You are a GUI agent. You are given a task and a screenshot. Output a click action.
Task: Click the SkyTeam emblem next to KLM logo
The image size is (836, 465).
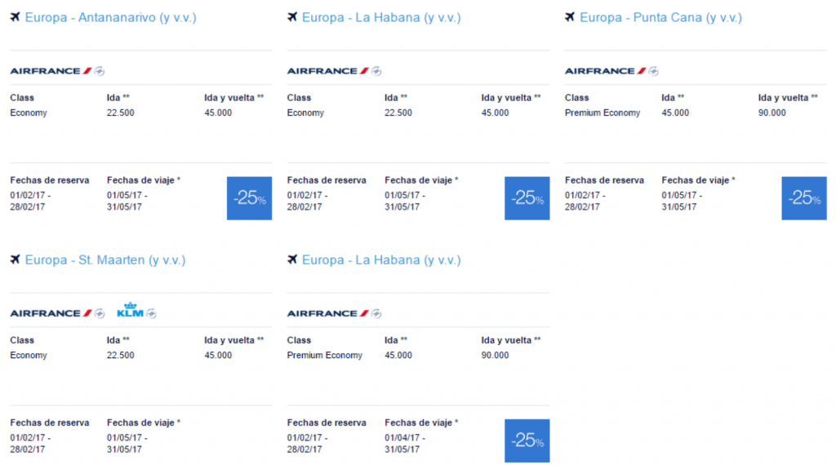151,314
